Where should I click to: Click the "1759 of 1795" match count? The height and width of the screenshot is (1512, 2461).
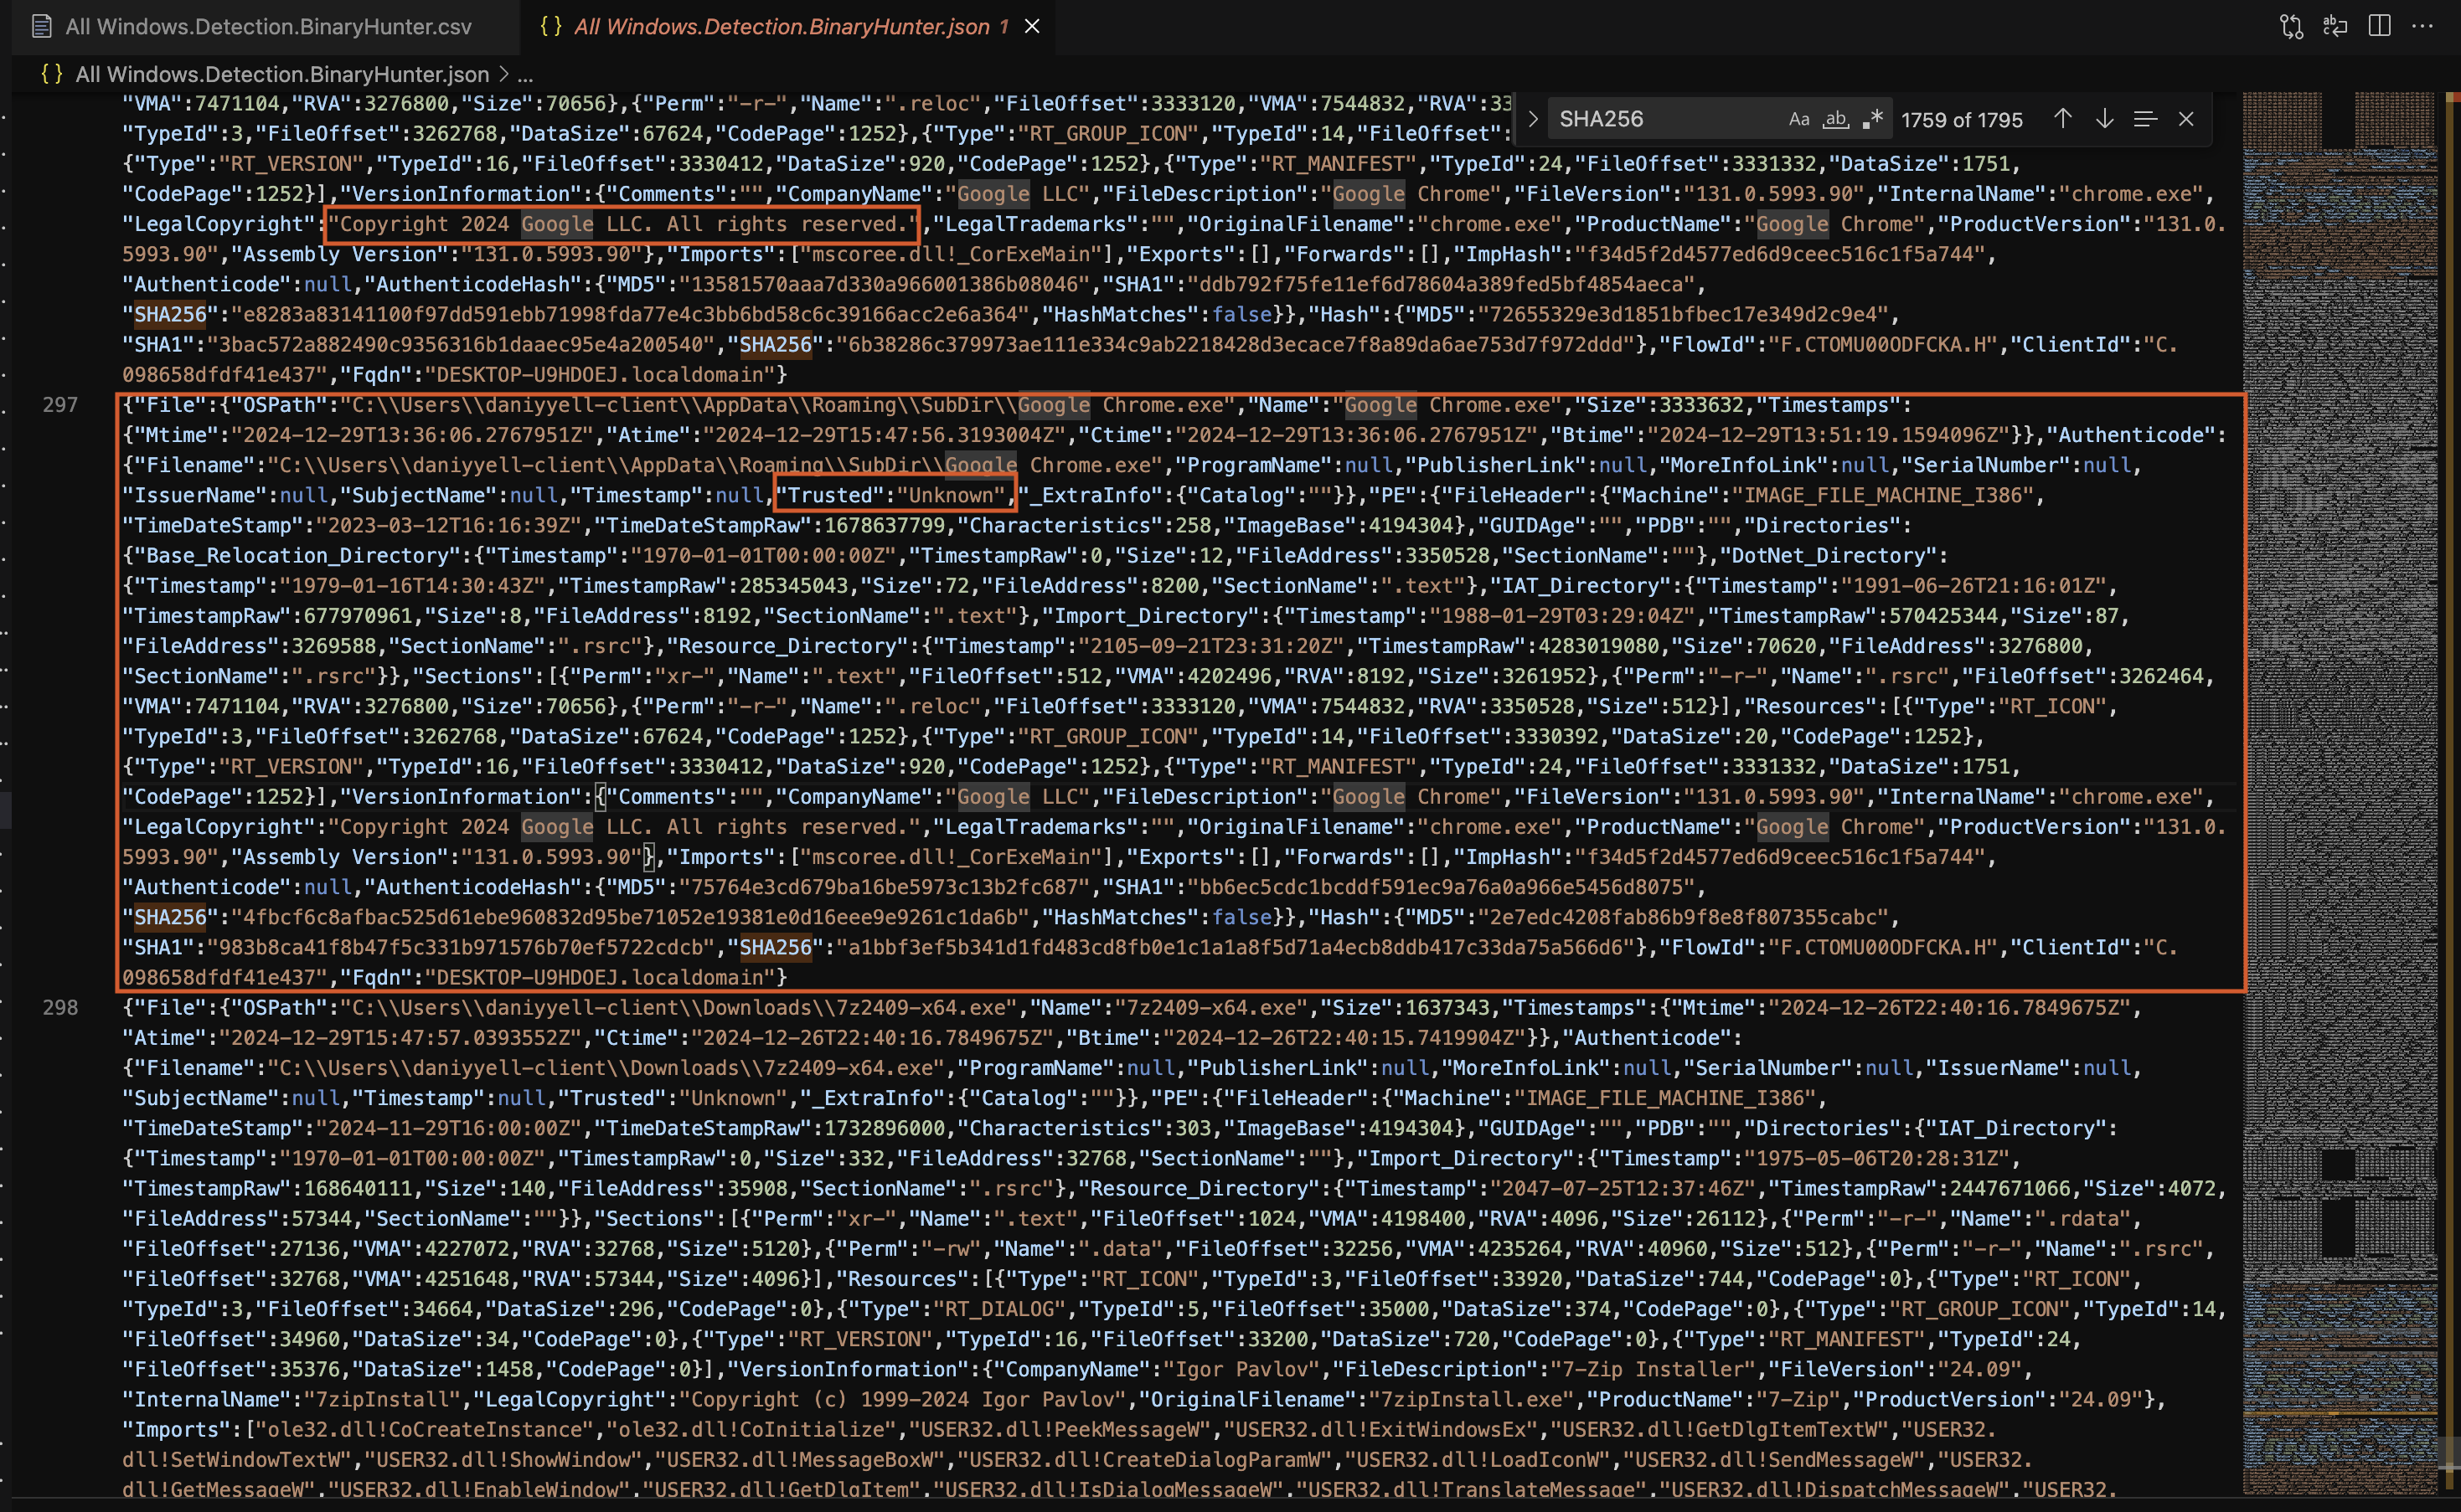[1962, 120]
